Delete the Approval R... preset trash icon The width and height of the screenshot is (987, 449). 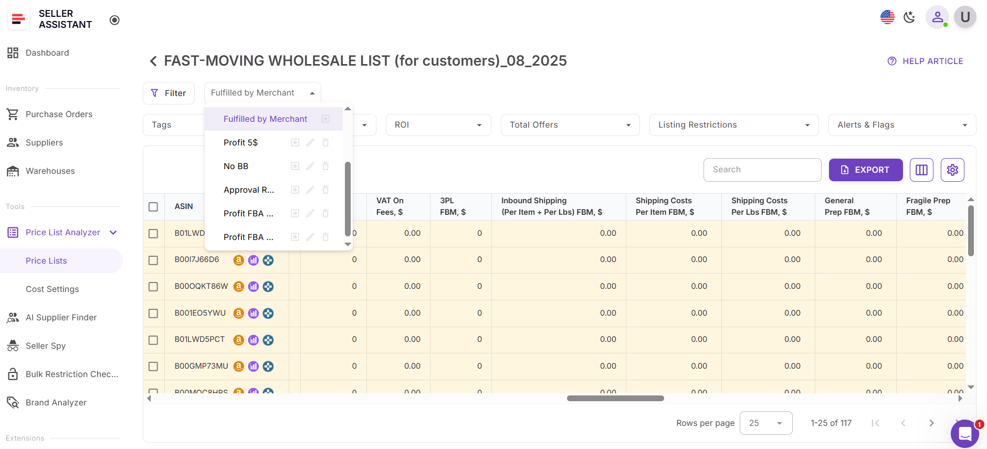[325, 190]
